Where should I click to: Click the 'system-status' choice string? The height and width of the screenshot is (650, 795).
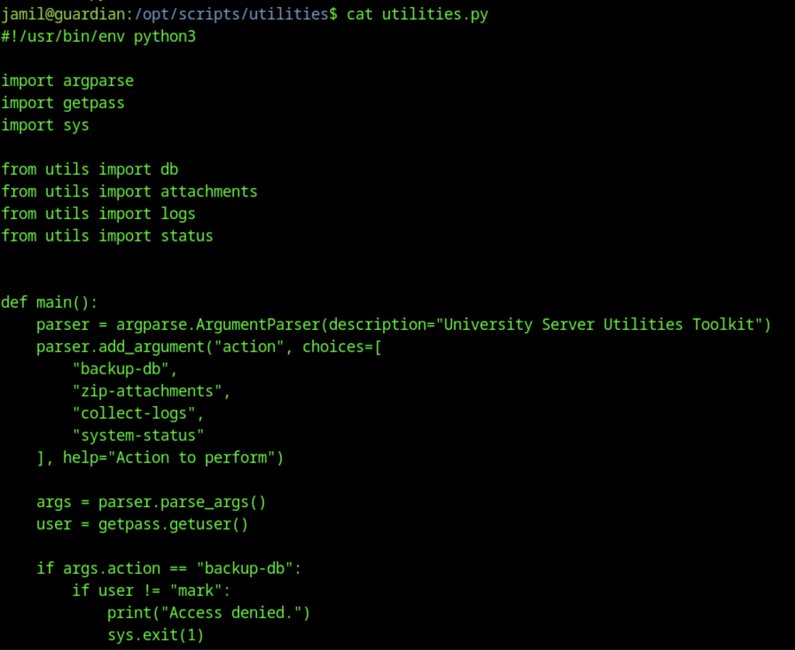[138, 435]
